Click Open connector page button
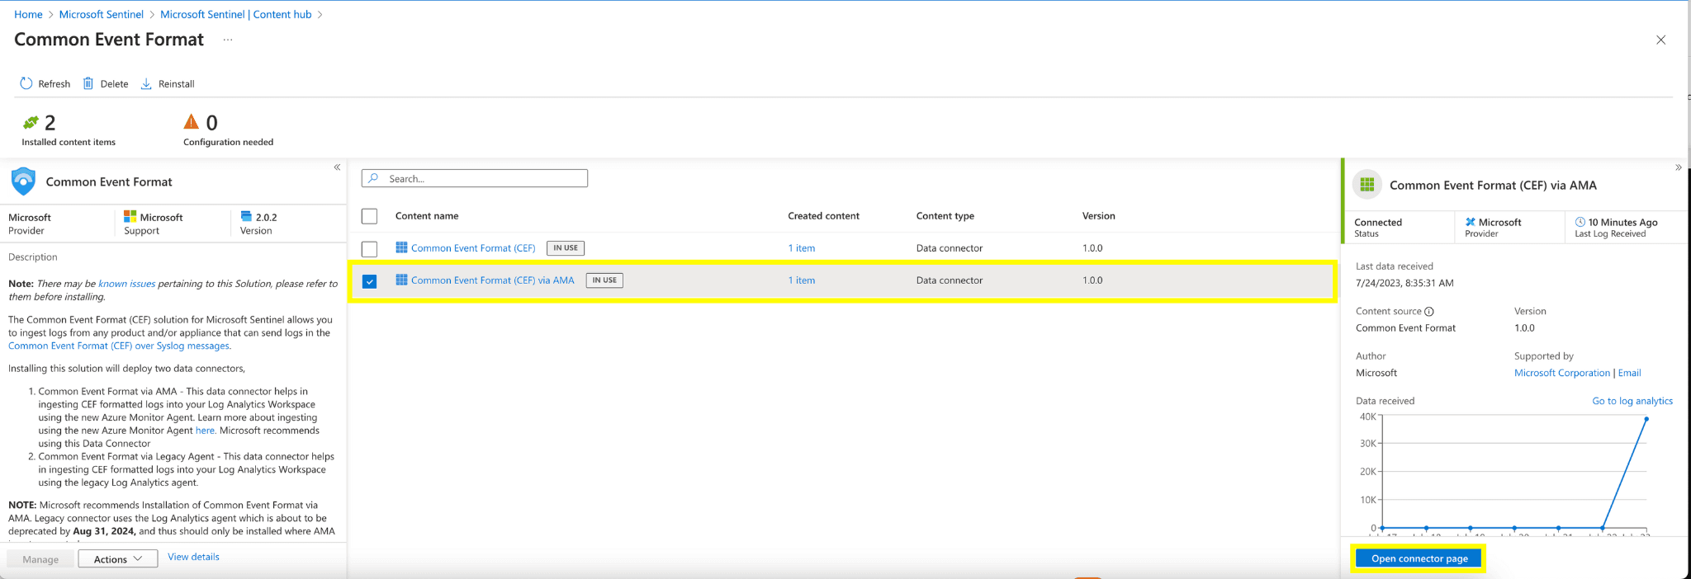This screenshot has height=579, width=1691. pyautogui.click(x=1419, y=558)
